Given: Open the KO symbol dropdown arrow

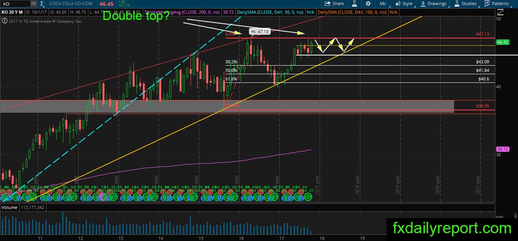Looking at the screenshot, I should point(34,4).
